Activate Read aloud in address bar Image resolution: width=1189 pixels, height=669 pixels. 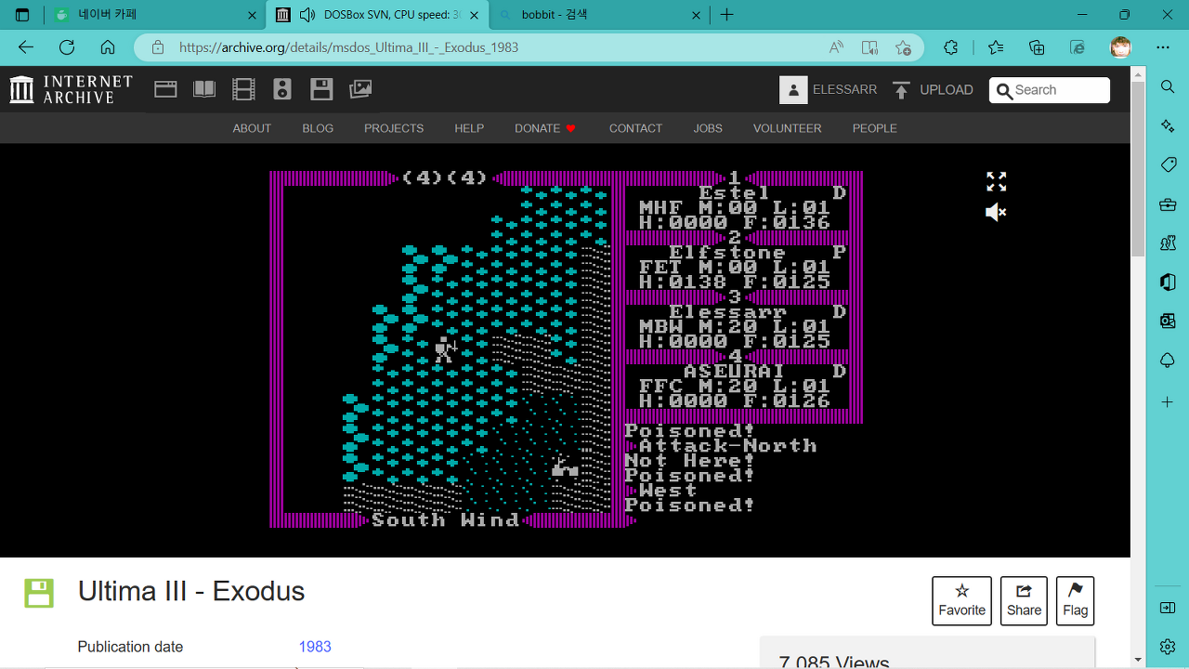click(836, 47)
